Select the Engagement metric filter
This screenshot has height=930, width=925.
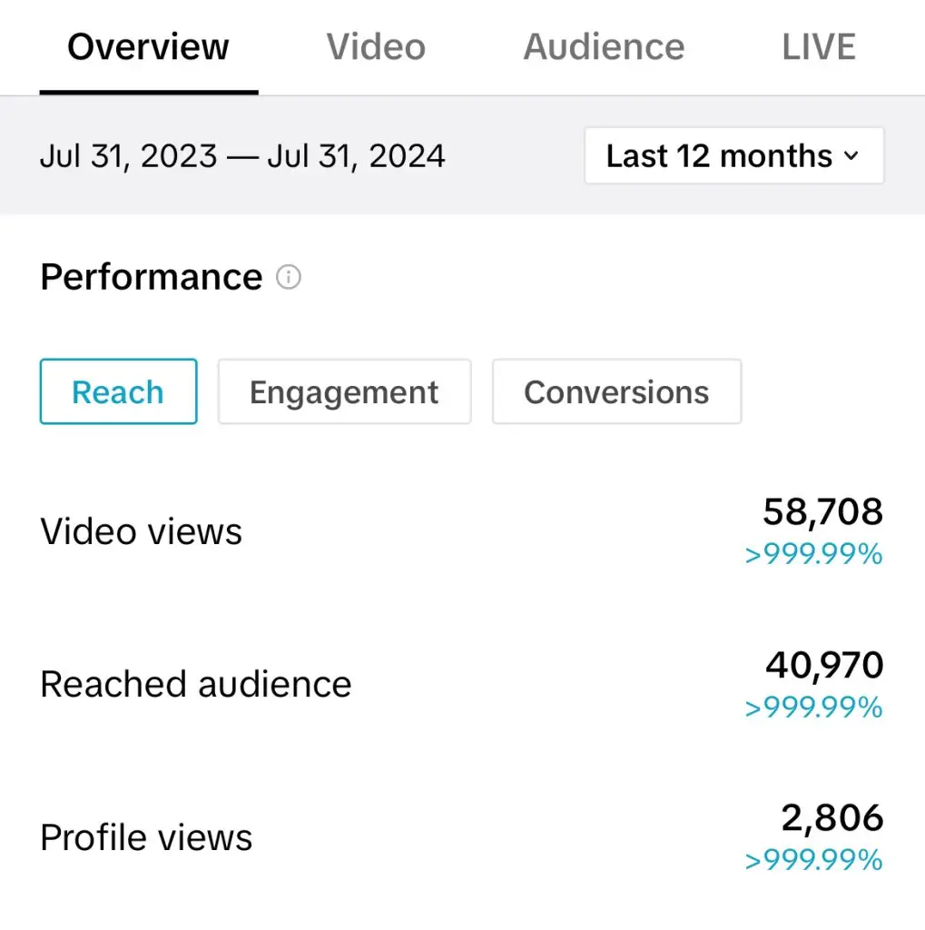(344, 392)
